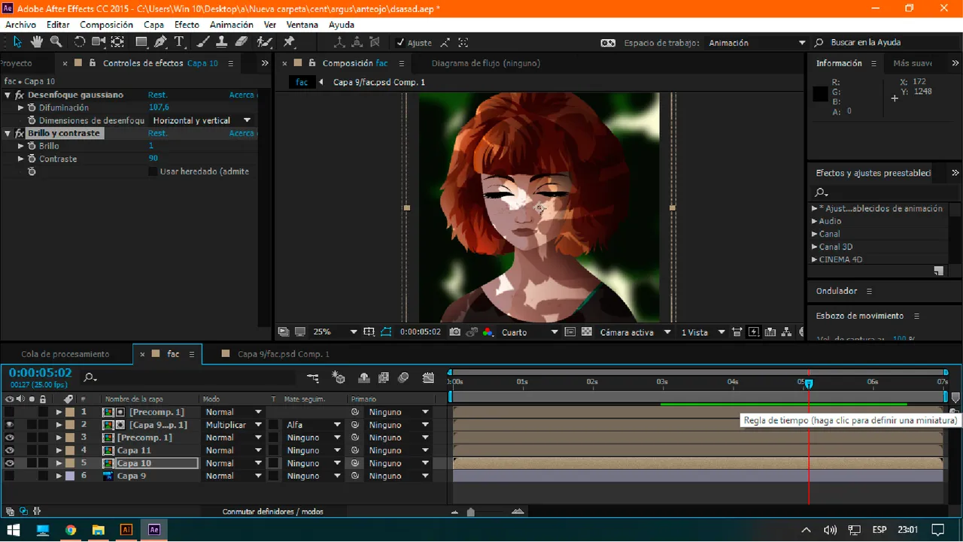
Task: Select the Pen tool
Action: [x=161, y=42]
